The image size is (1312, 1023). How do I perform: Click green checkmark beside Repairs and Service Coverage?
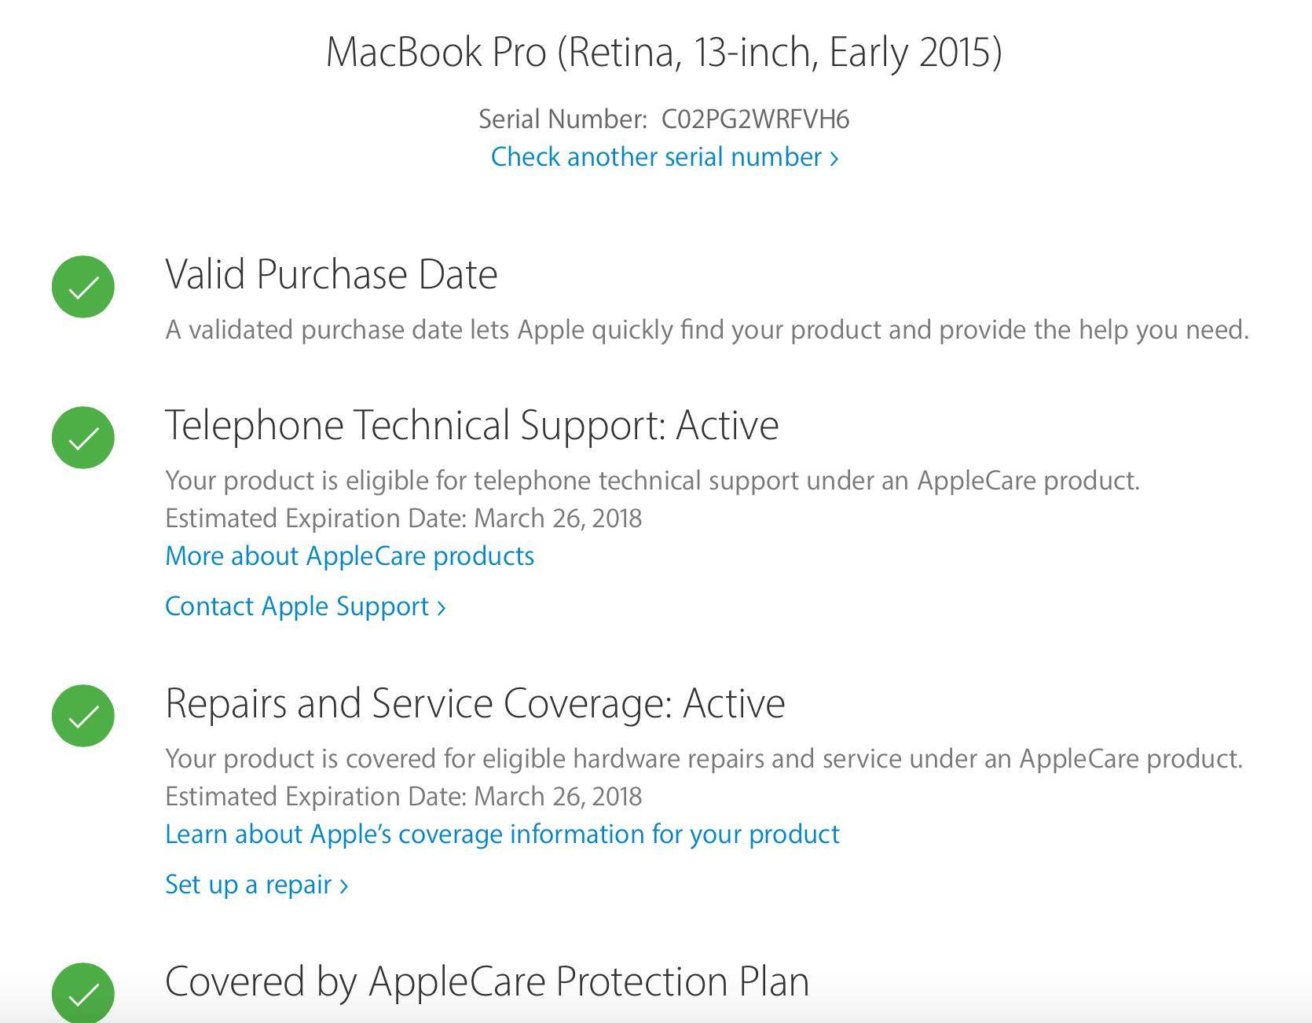coord(83,716)
